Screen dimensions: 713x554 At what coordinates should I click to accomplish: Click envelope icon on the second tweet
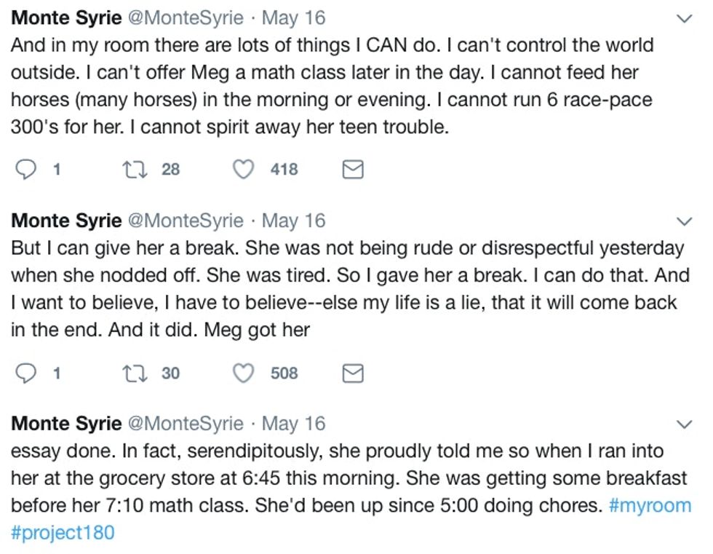click(353, 373)
